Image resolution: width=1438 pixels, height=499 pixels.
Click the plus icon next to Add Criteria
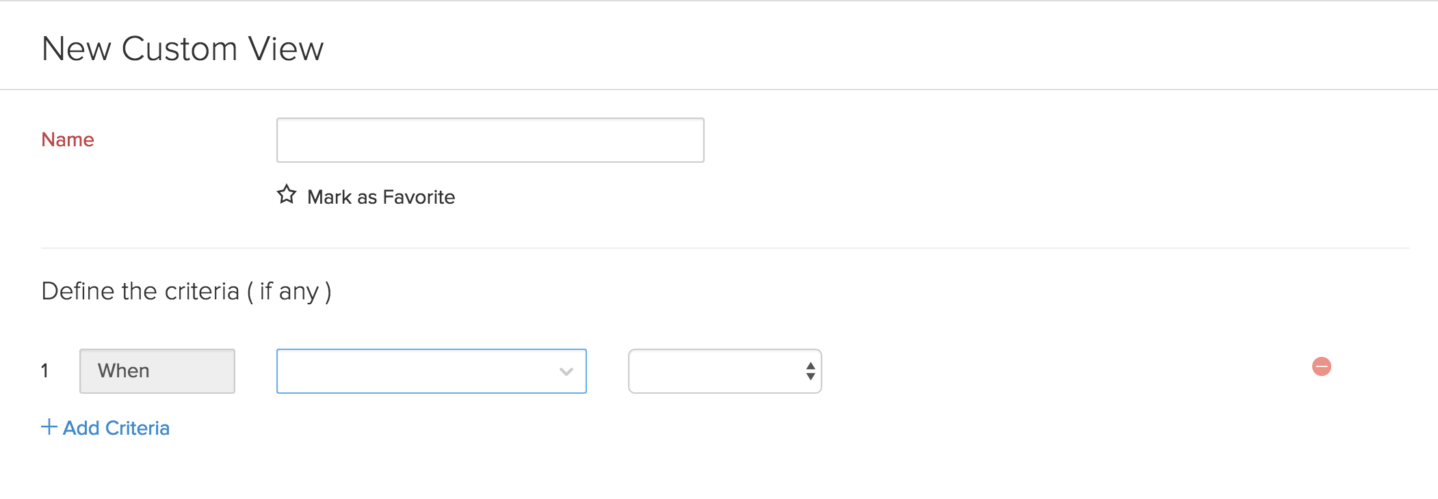(48, 427)
